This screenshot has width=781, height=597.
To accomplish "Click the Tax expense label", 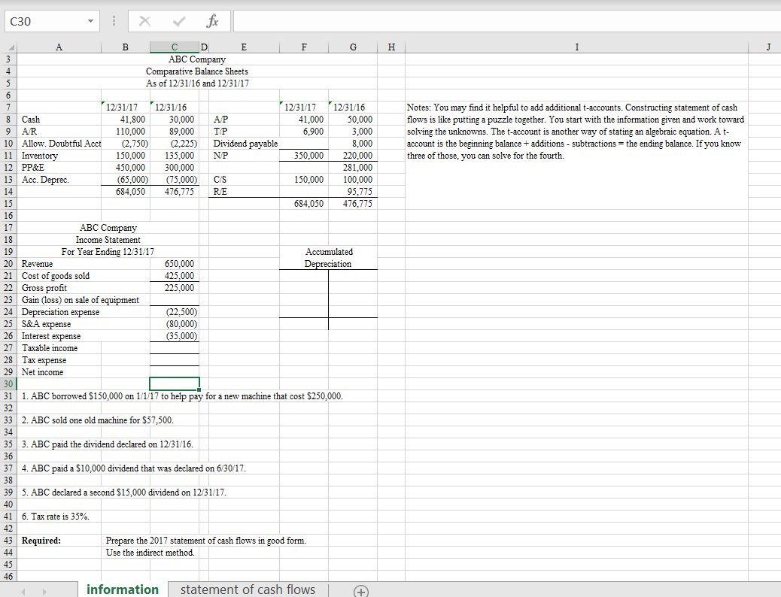I will [44, 360].
